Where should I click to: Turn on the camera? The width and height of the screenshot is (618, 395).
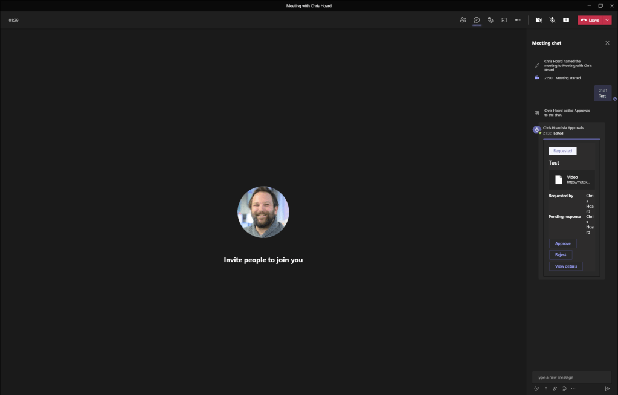(x=538, y=20)
